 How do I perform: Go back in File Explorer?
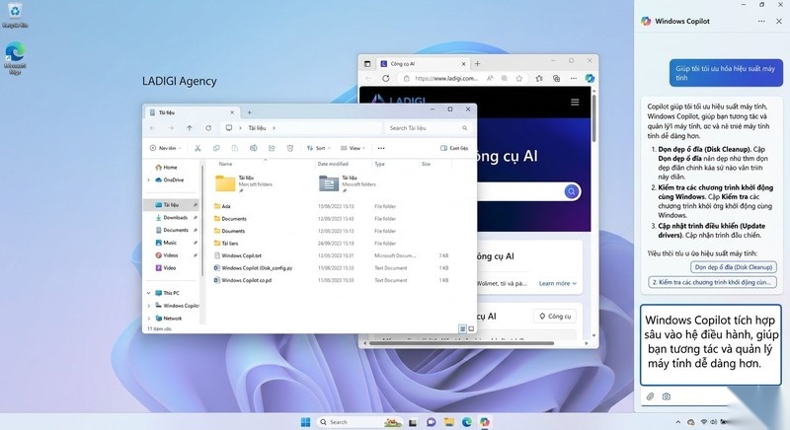(153, 128)
